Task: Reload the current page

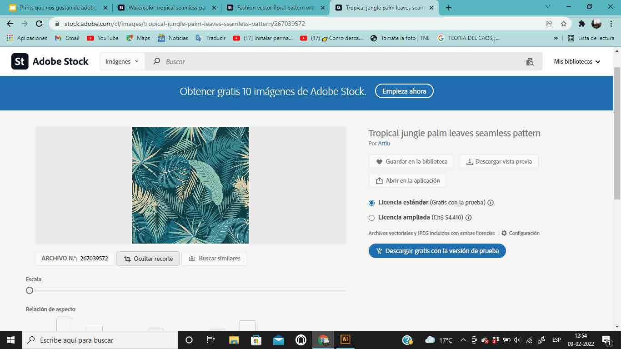Action: coord(39,24)
